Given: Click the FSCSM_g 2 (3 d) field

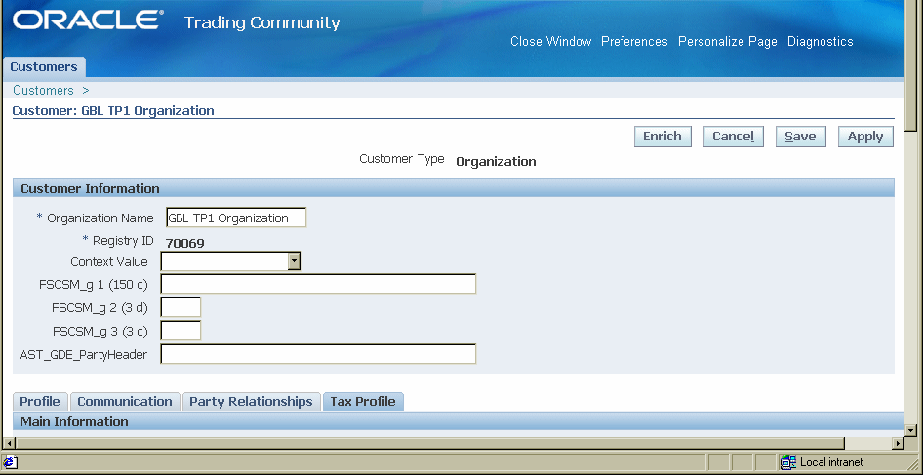Looking at the screenshot, I should point(181,307).
